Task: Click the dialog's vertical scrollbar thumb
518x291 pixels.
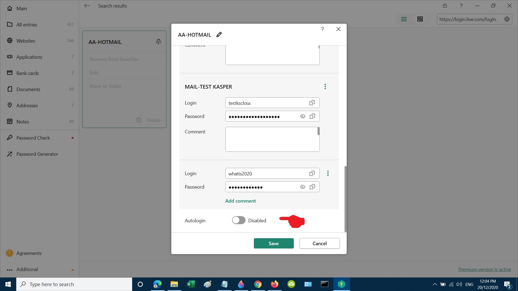Action: point(345,199)
